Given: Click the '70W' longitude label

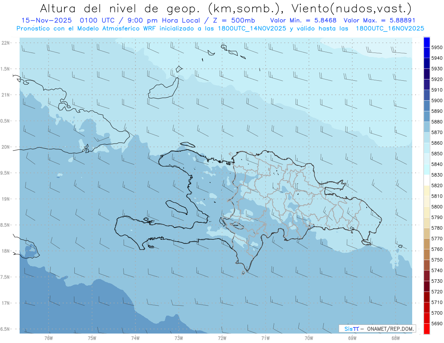Looking at the screenshot, I should click(309, 338).
